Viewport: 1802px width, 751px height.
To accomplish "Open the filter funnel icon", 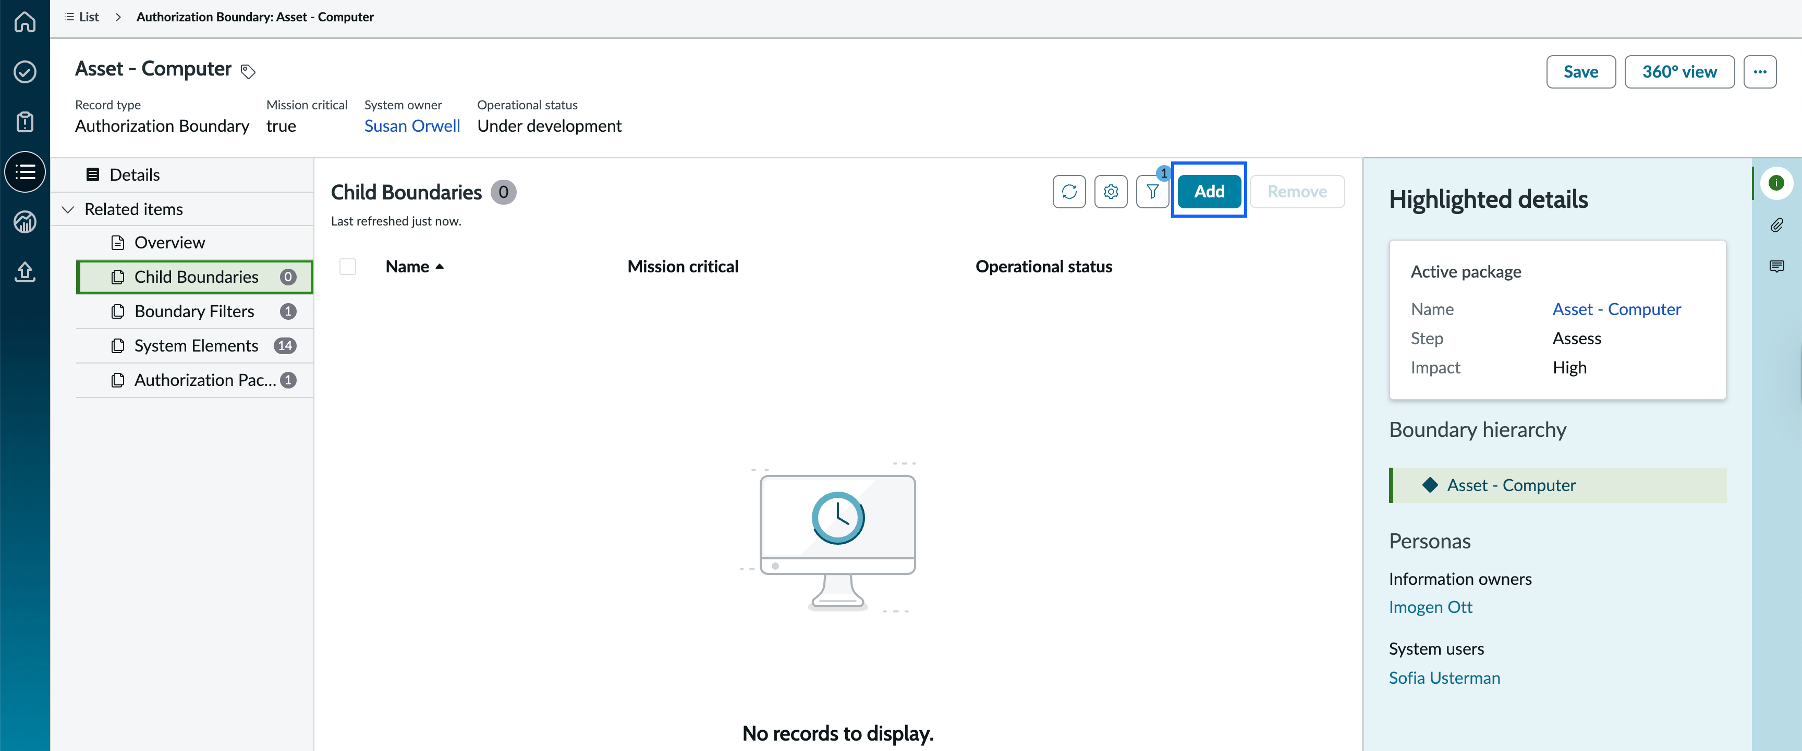I will [x=1152, y=192].
